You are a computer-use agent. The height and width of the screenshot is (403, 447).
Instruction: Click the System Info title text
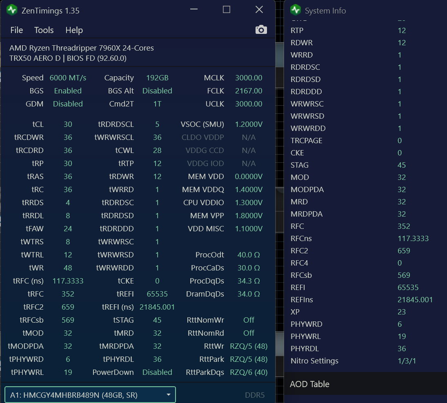(325, 11)
